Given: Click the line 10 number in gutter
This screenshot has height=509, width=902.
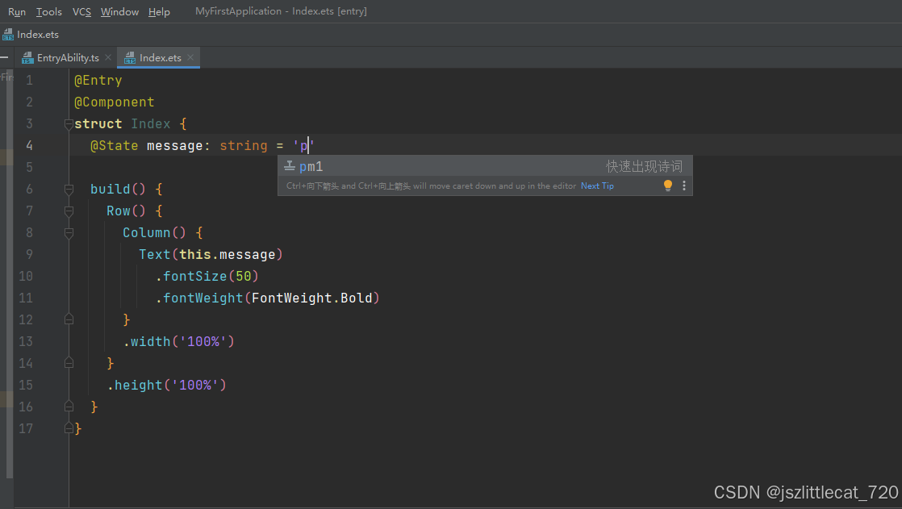Looking at the screenshot, I should (26, 277).
